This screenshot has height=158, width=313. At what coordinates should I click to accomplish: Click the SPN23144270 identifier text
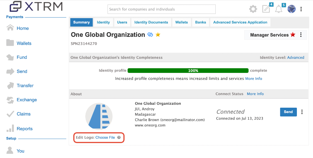tap(84, 44)
